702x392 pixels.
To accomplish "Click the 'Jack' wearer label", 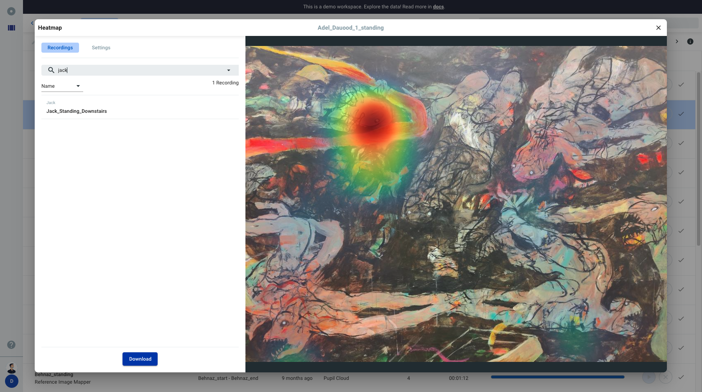I will coord(51,103).
